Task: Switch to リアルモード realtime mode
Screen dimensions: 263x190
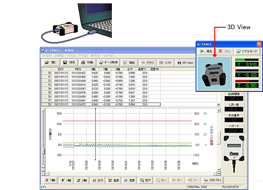Action: [x=247, y=51]
